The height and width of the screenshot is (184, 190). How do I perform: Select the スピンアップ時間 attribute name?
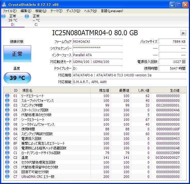32,105
